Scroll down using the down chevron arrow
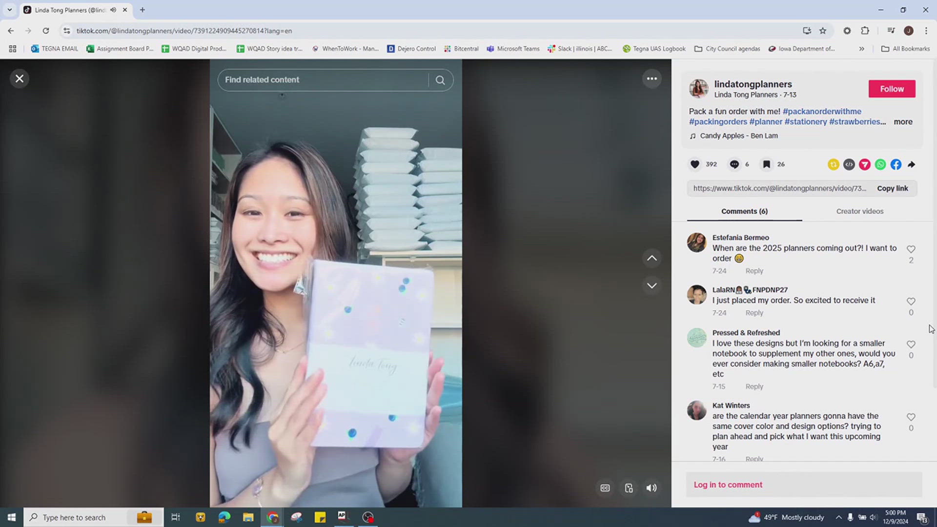937x527 pixels. 652,285
